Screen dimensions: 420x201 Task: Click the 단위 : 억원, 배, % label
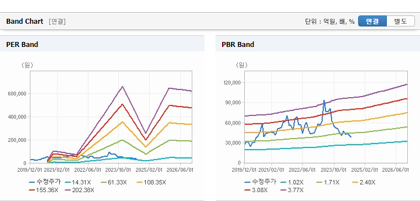pos(330,22)
